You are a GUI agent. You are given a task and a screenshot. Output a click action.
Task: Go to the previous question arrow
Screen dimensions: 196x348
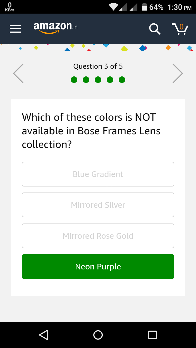pyautogui.click(x=18, y=73)
